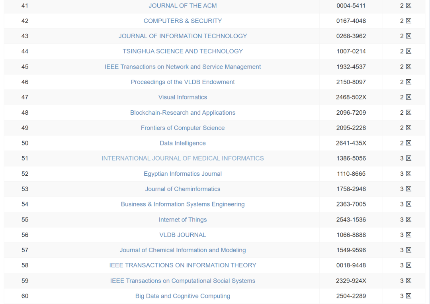Select ISSN 1932-4537 cell
The height and width of the screenshot is (304, 430).
pyautogui.click(x=351, y=67)
